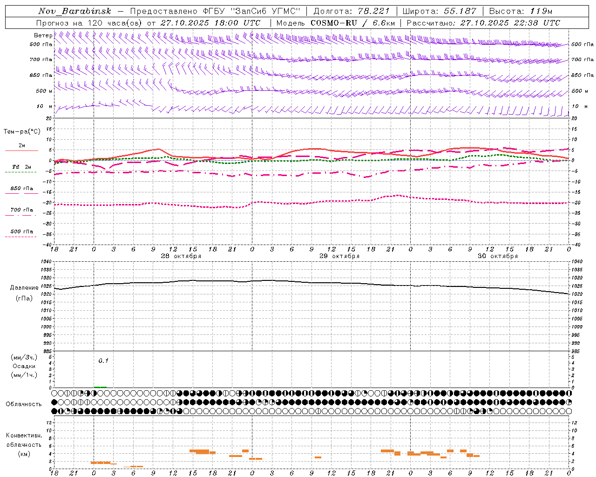This screenshot has width=596, height=477.
Task: Click the (км) unit label under облачность
Action: 24,454
